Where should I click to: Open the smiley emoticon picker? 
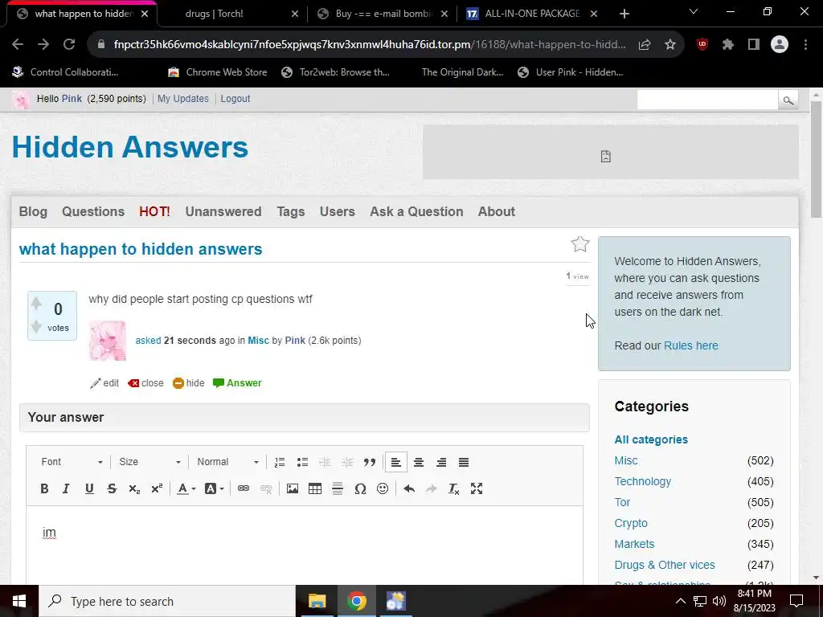point(383,489)
